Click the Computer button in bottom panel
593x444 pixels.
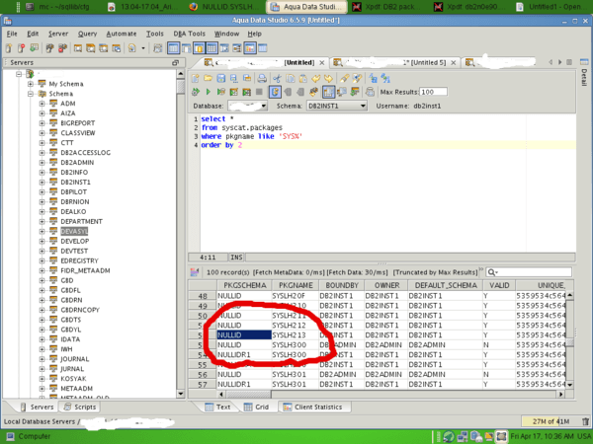[29, 436]
